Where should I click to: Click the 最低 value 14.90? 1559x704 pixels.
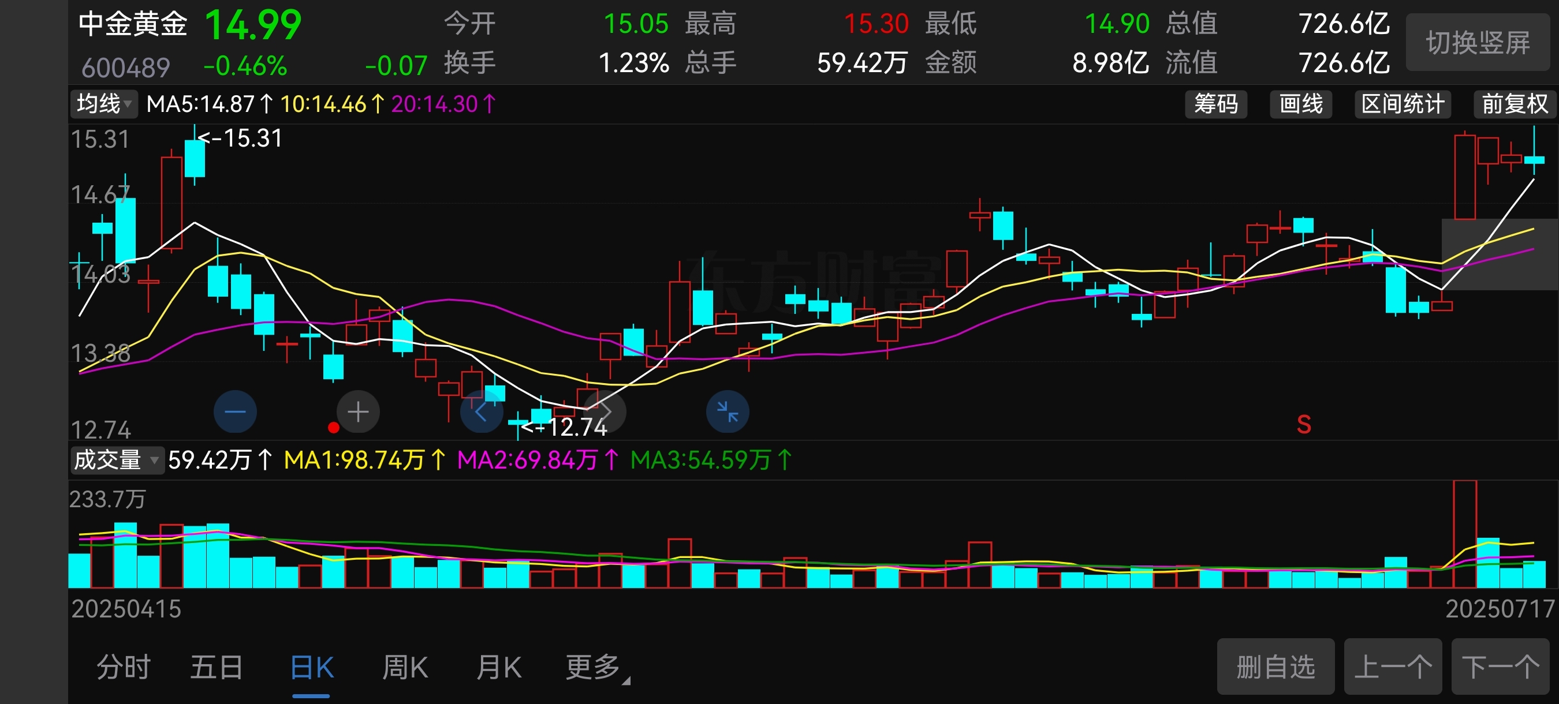(1117, 24)
